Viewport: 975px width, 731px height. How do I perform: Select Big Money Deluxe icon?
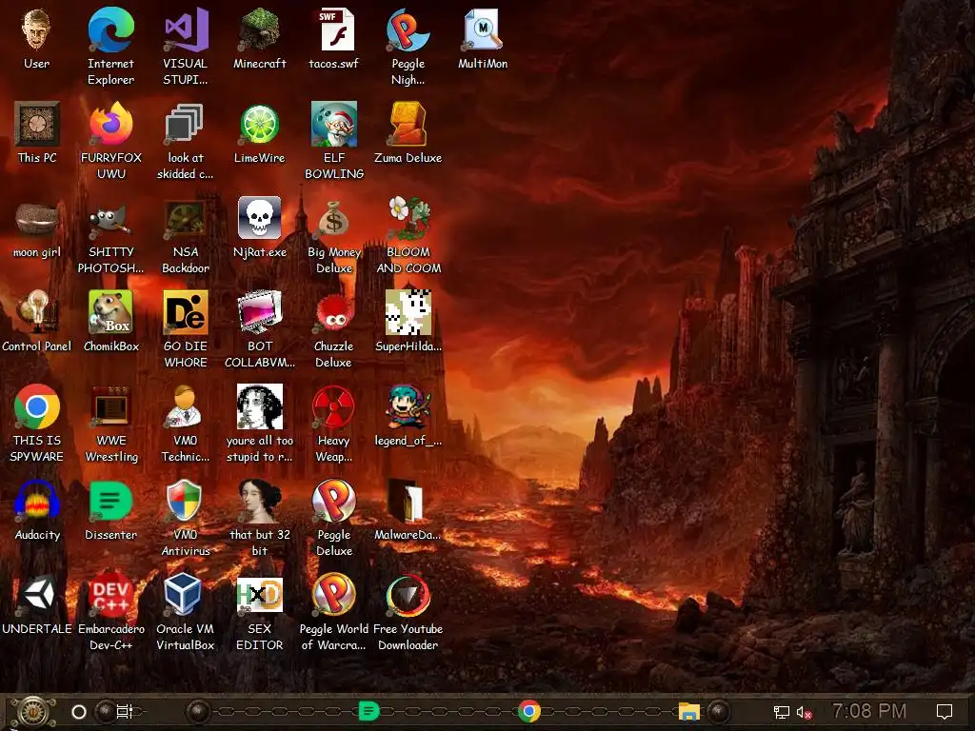click(x=334, y=219)
